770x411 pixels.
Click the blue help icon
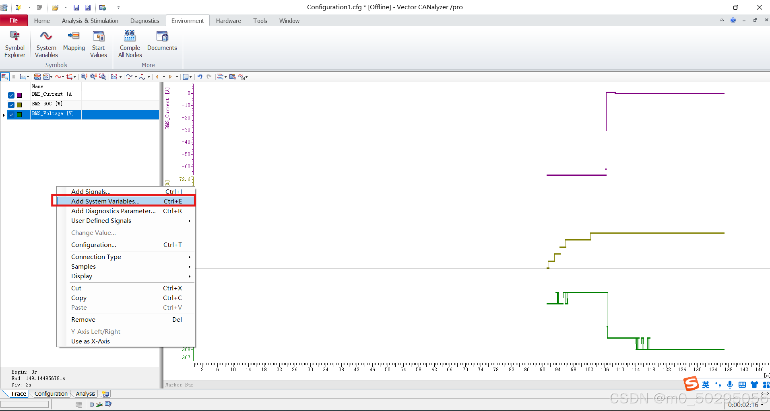(733, 20)
